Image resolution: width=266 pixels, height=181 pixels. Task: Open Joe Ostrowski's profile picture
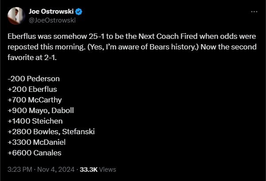pos(16,15)
